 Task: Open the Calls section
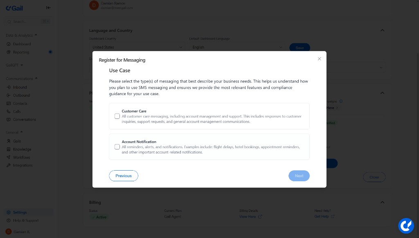(x=17, y=111)
